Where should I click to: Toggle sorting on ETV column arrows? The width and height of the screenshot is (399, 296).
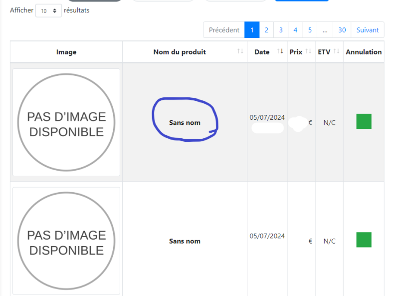[336, 52]
